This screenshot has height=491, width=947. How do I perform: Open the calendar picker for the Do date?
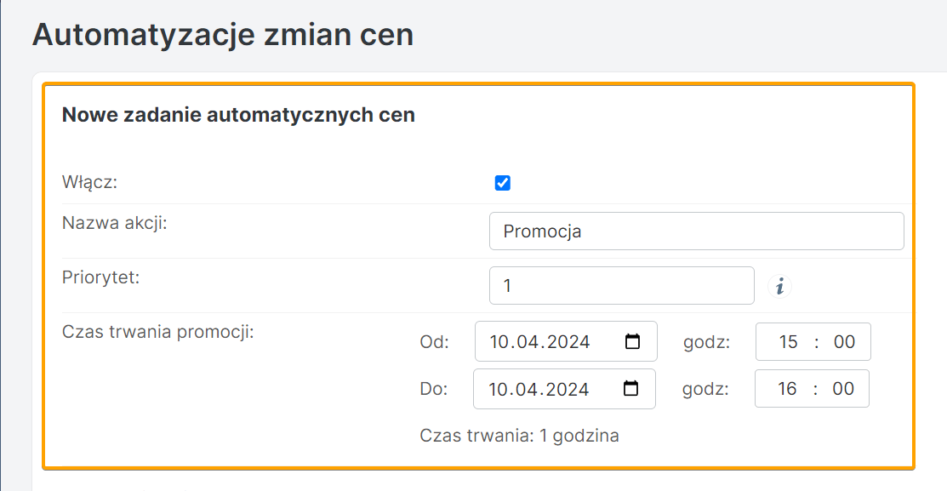coord(630,389)
